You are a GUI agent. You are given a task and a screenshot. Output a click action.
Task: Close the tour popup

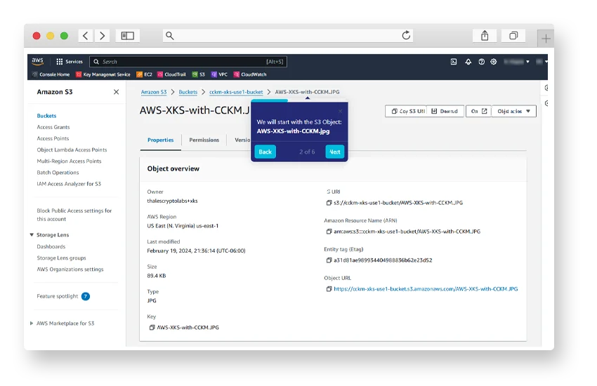pyautogui.click(x=341, y=112)
